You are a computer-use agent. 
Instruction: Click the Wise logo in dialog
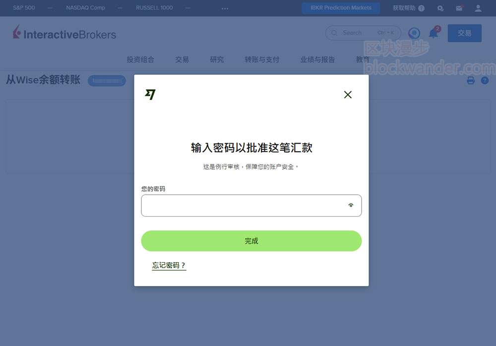point(150,94)
